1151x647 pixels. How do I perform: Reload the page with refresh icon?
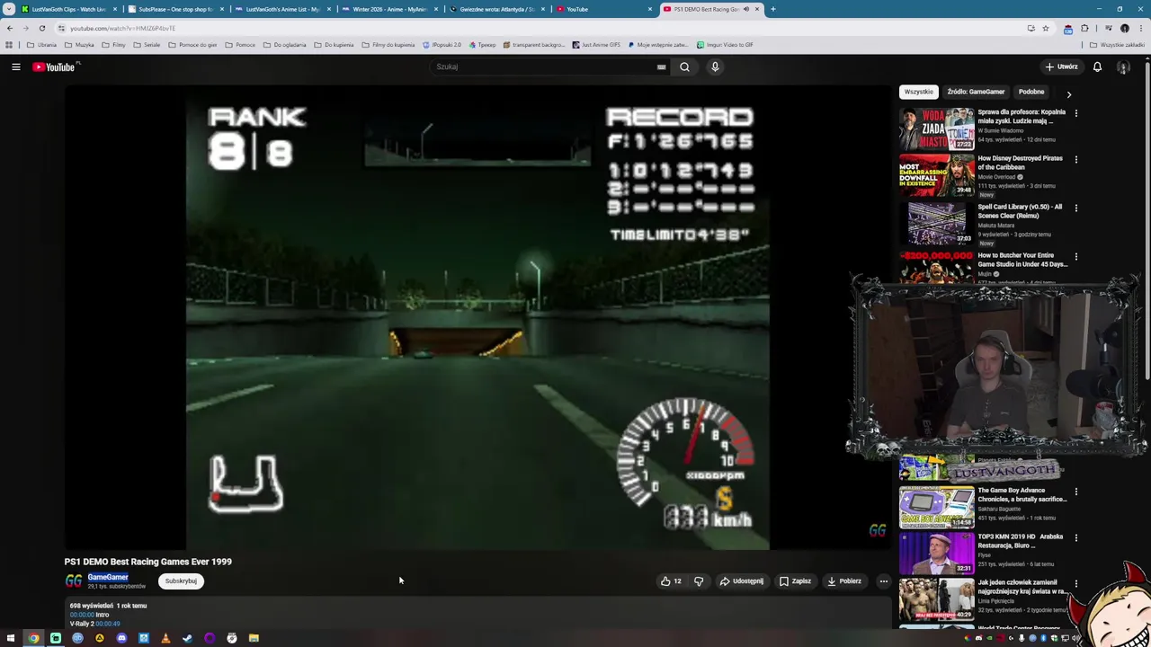pos(41,28)
